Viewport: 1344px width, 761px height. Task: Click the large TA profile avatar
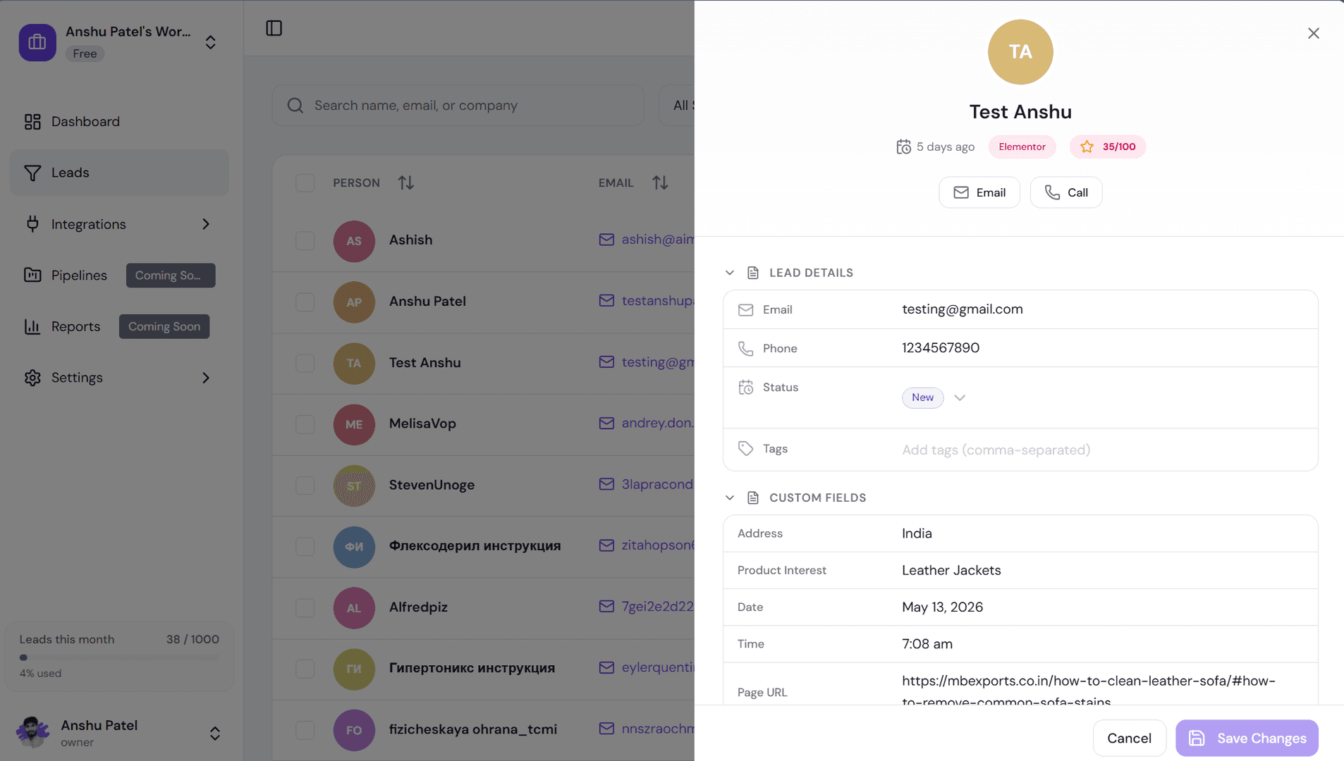(1020, 51)
